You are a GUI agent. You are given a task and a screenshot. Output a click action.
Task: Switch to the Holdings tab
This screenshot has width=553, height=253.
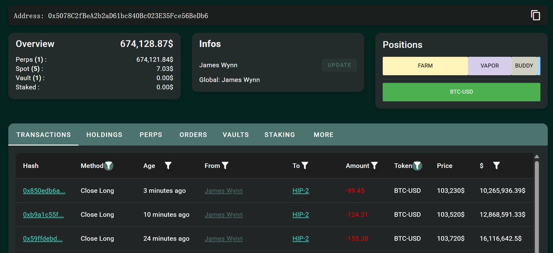[105, 135]
